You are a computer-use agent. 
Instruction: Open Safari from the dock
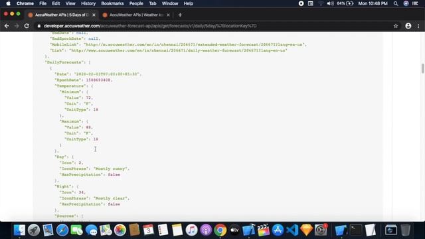coord(62,230)
